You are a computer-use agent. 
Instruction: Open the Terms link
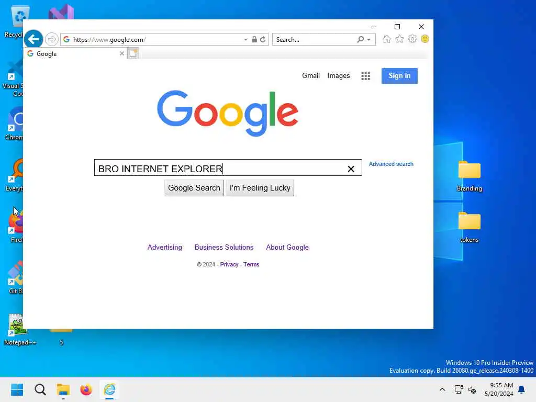[251, 264]
